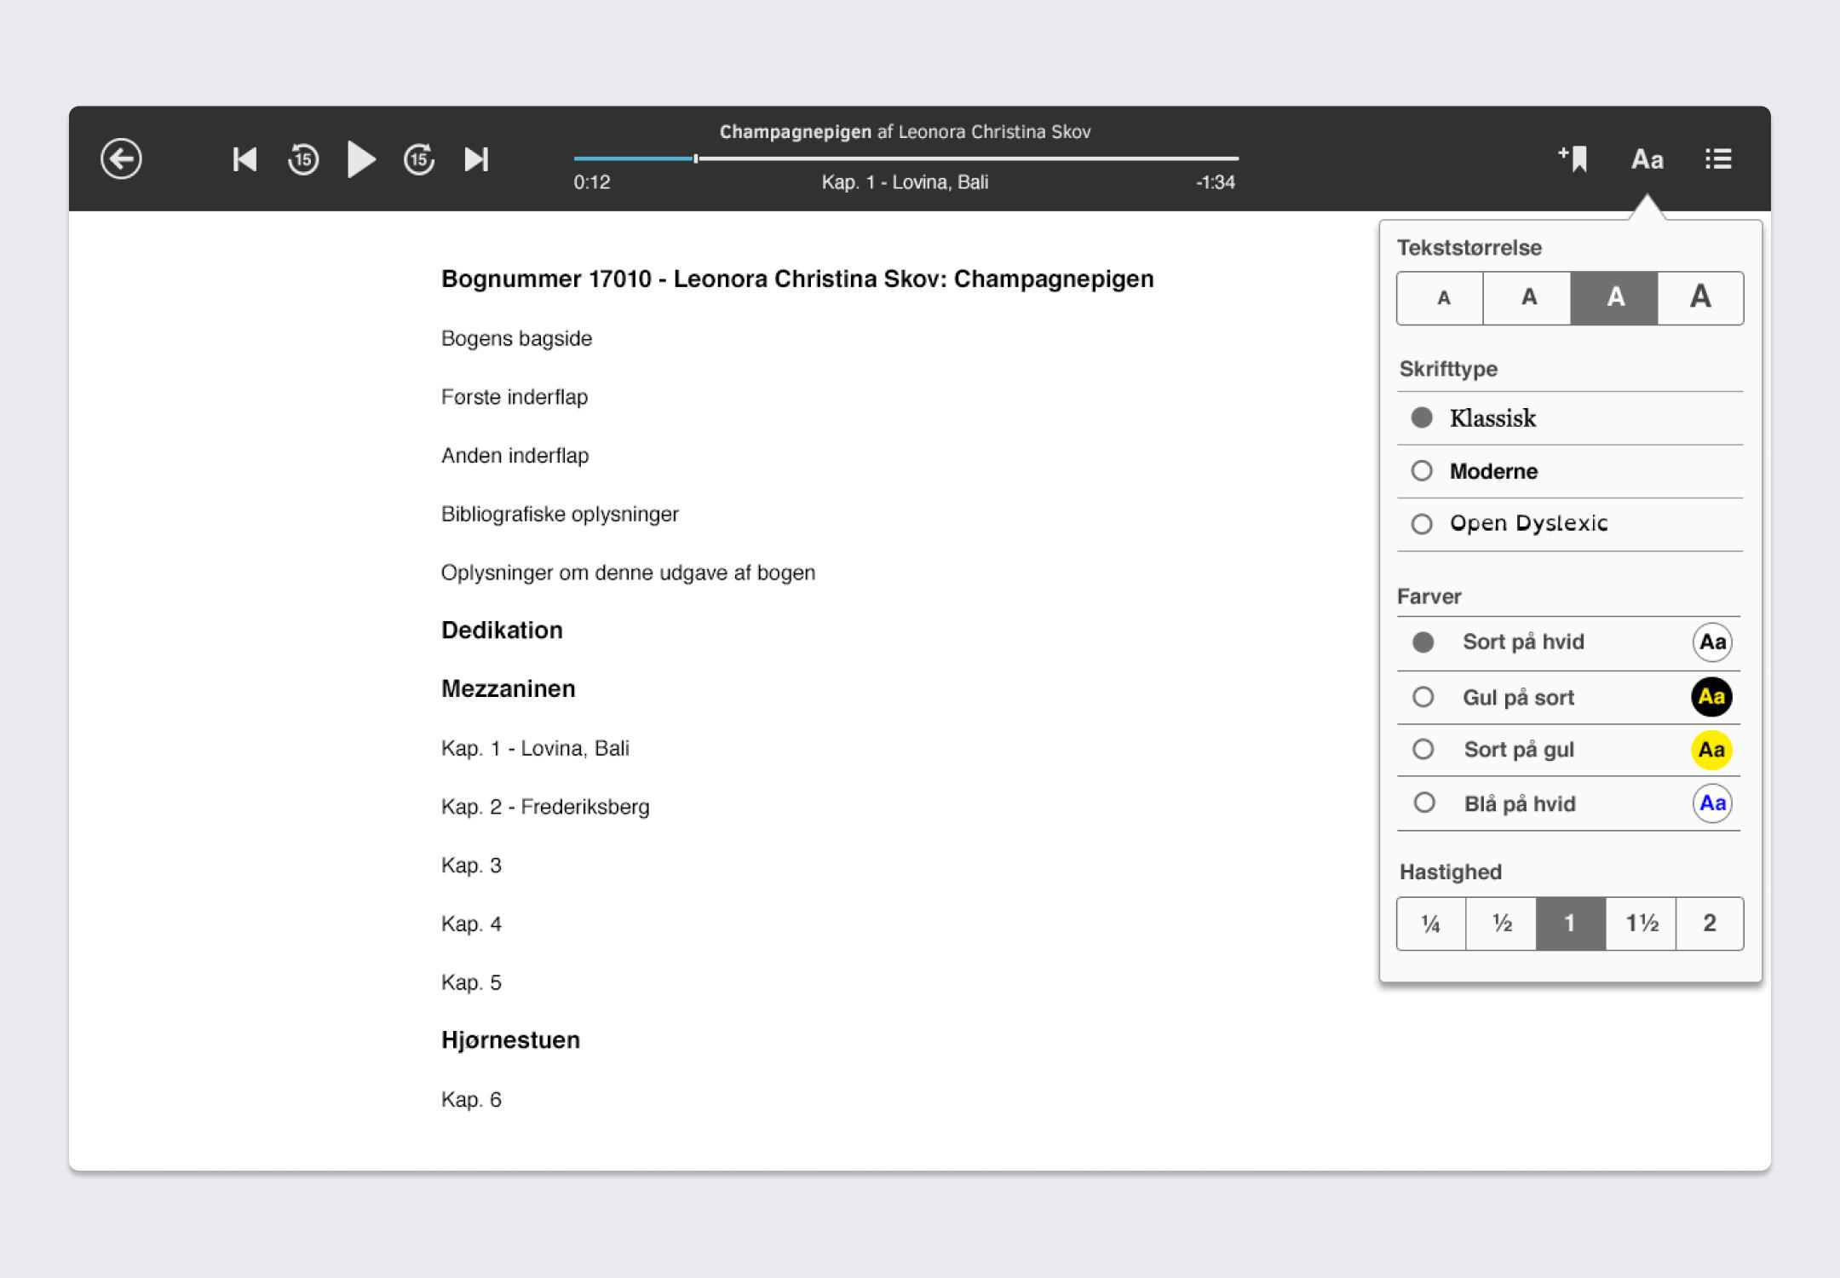
Task: Open Kap. 5
Action: [x=471, y=983]
